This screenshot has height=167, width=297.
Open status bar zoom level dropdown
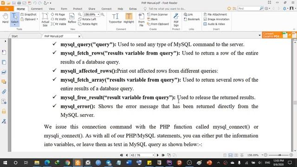coord(262,155)
